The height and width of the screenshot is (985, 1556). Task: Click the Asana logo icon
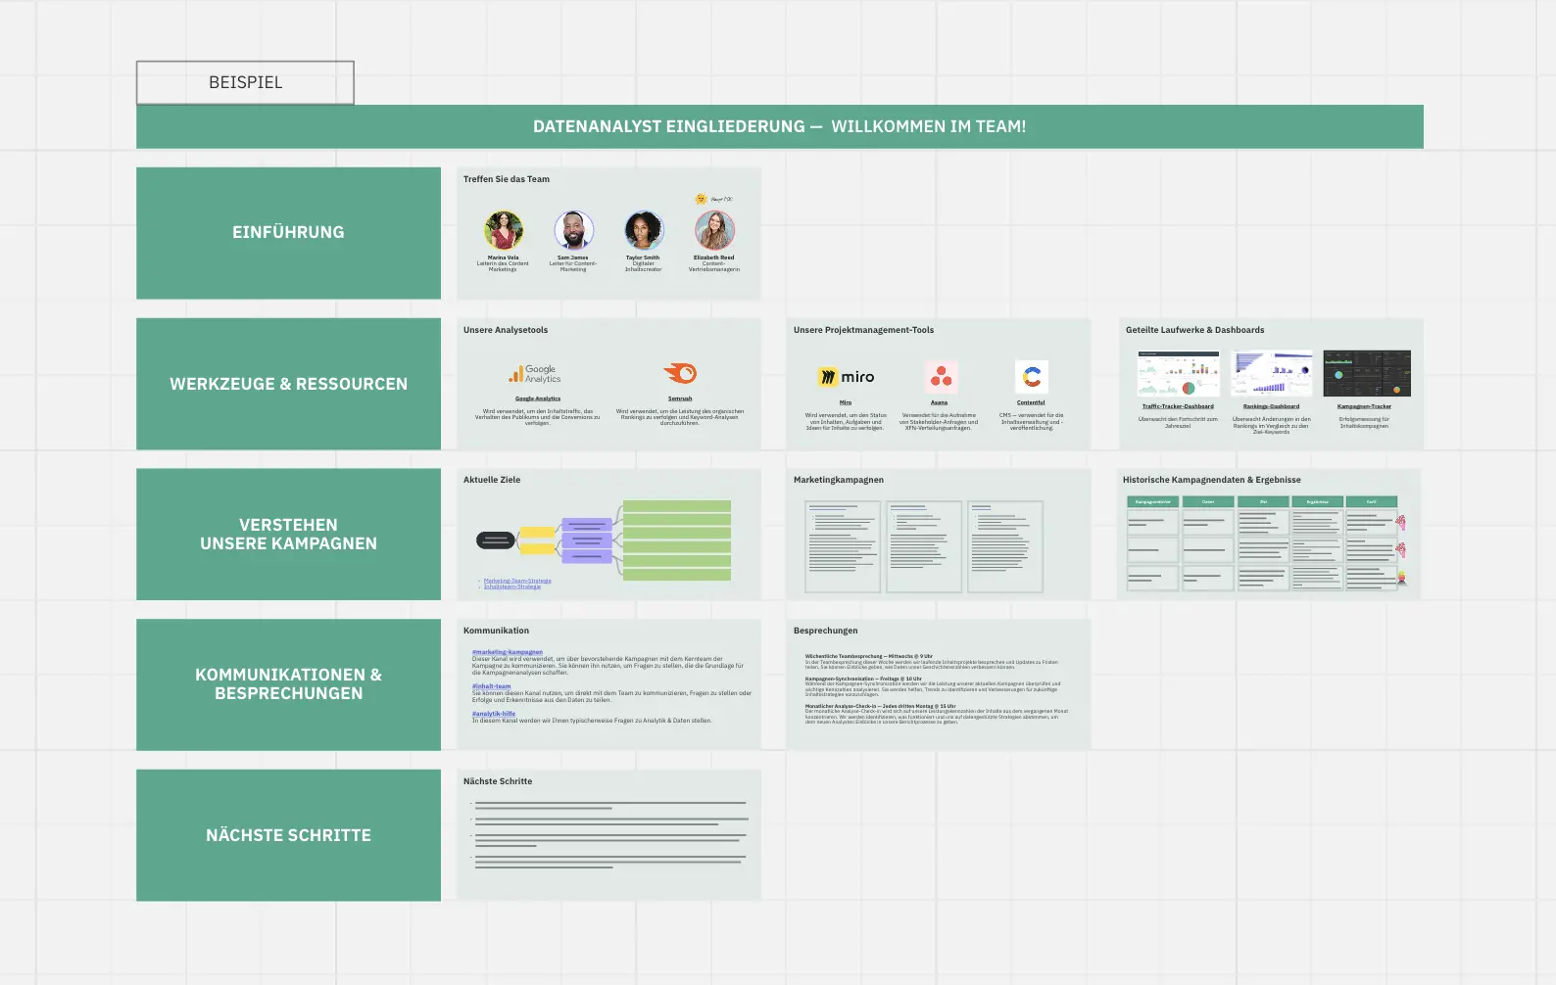(x=941, y=376)
